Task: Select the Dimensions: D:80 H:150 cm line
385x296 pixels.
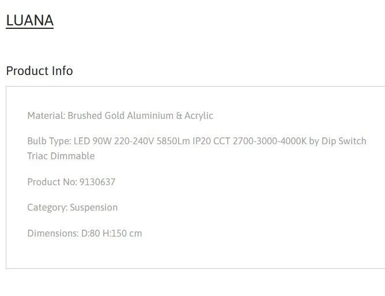Action: (x=85, y=233)
